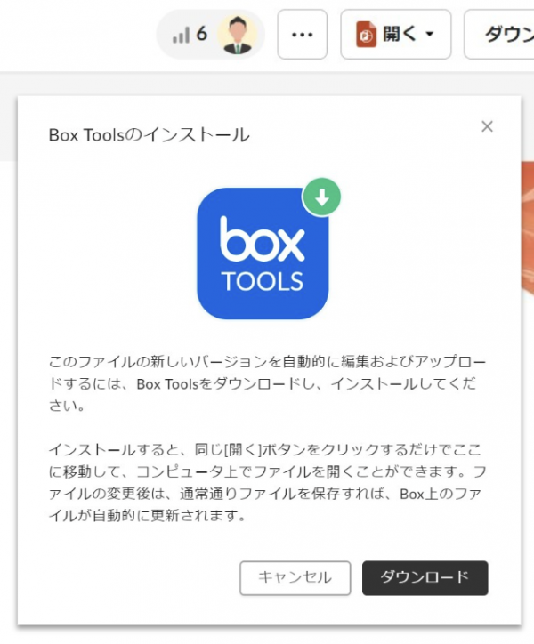Click the Box Tools blue app logo

tap(263, 254)
